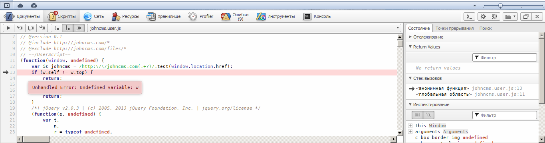
Task: Open the johncms.user.js script selector dropdown
Action: click(244, 28)
